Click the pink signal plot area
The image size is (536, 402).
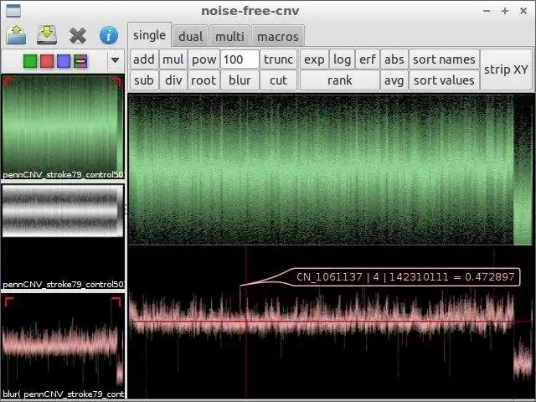coord(330,323)
